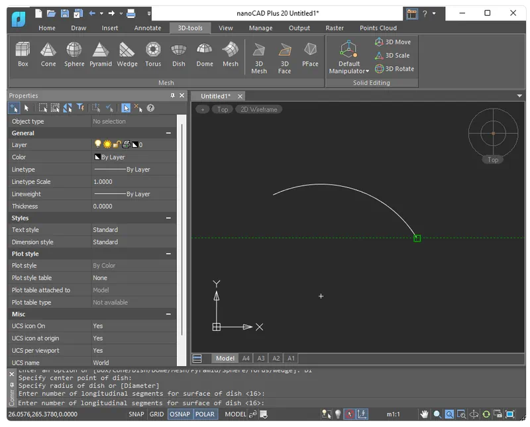Click the Color By Layer swatch
The height and width of the screenshot is (427, 530).
97,157
